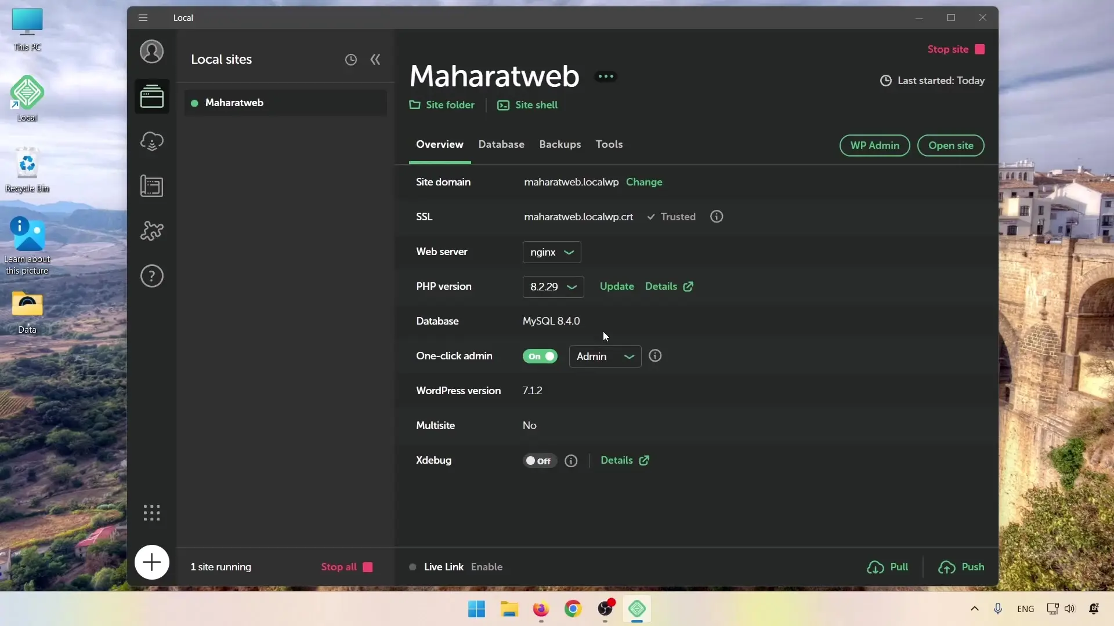The image size is (1114, 626).
Task: Select the Maharatweb site in list
Action: click(x=285, y=103)
